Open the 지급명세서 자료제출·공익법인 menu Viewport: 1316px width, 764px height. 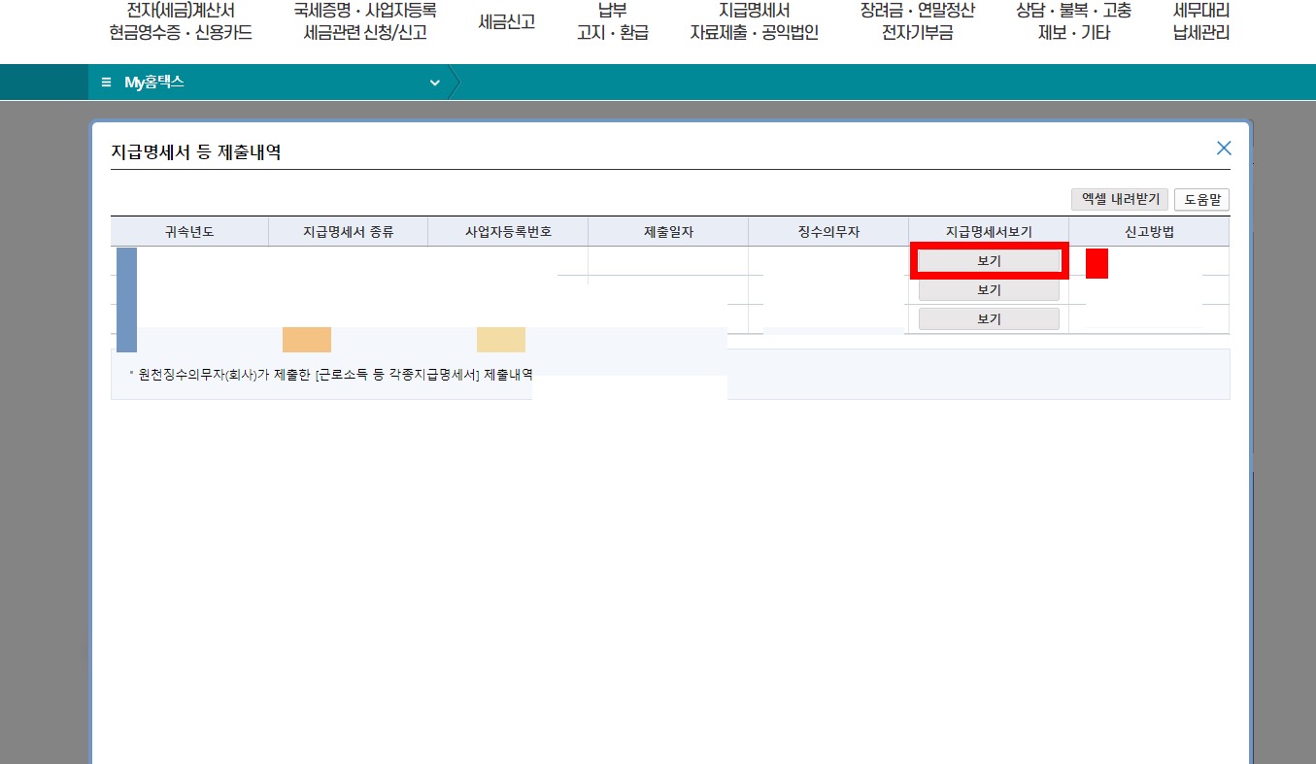pyautogui.click(x=752, y=21)
